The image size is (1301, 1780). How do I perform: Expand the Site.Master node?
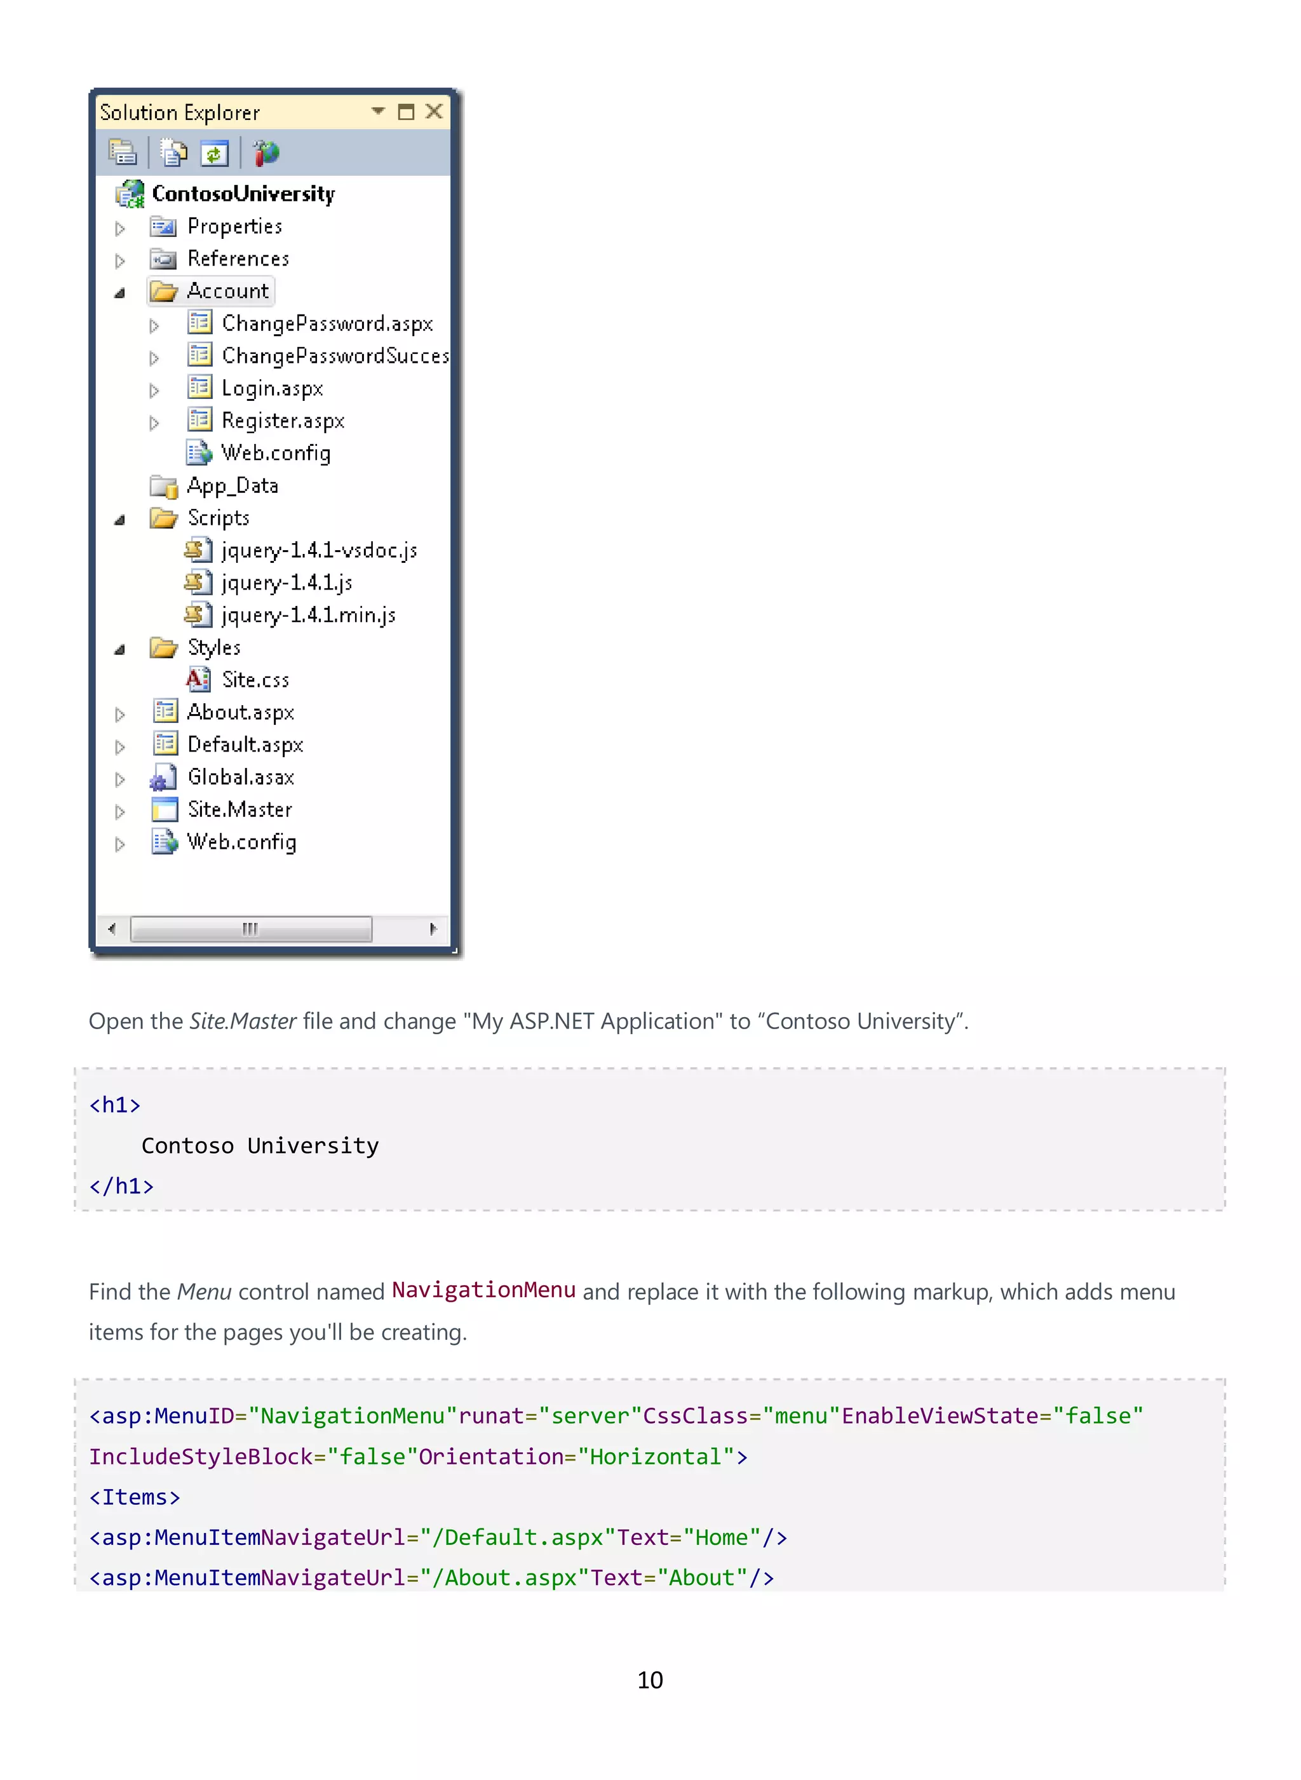click(x=119, y=811)
